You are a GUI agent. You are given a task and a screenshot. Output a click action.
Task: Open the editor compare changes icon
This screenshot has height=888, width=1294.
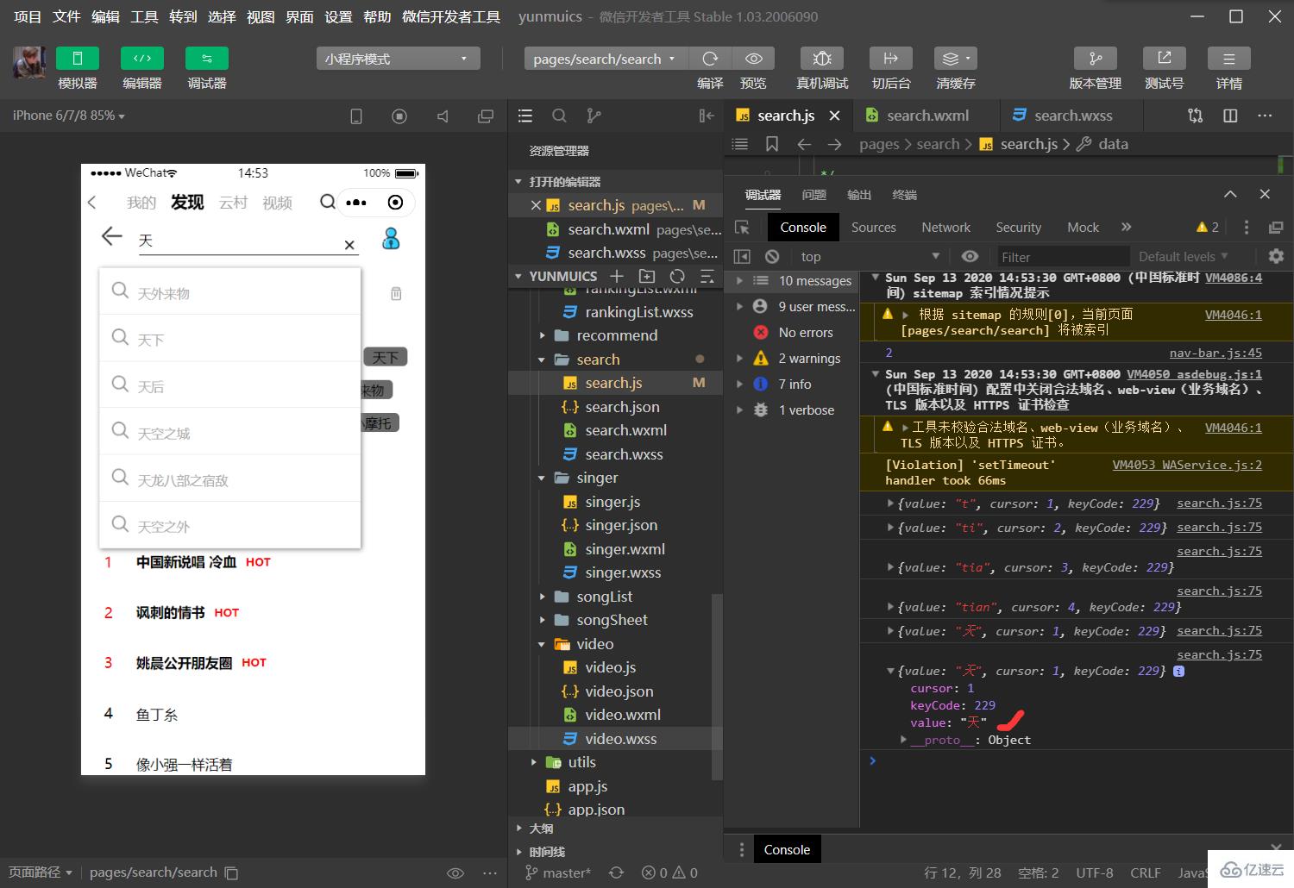1196,116
